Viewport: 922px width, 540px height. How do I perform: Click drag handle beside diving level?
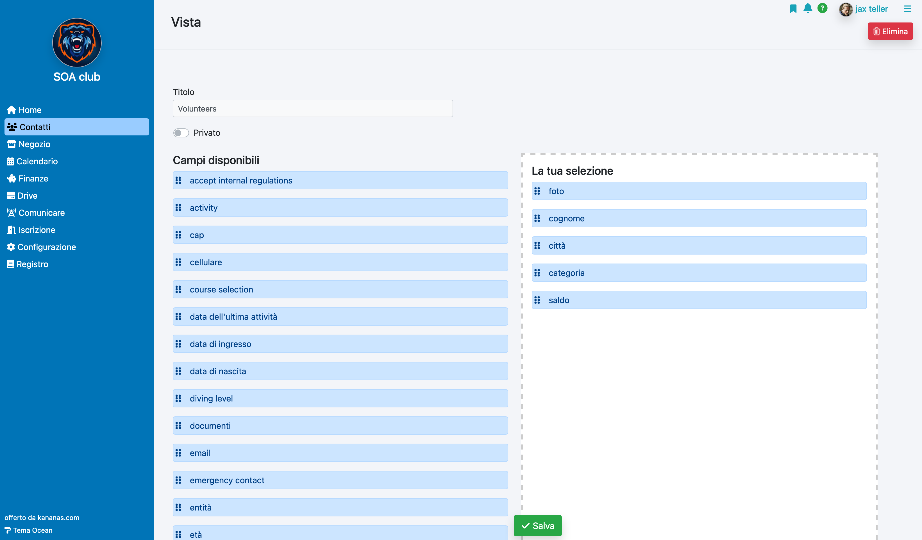tap(178, 398)
